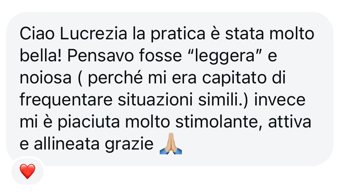Click the word "perché" inside the parentheses
The height and width of the screenshot is (194, 346).
click(115, 78)
